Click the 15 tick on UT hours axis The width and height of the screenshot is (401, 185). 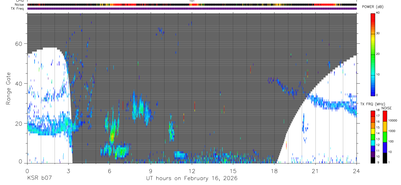click(x=233, y=171)
